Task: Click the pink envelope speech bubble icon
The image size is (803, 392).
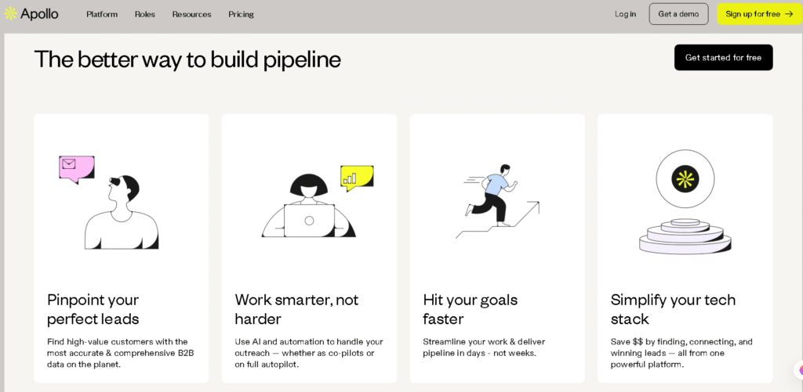Action: [x=76, y=167]
